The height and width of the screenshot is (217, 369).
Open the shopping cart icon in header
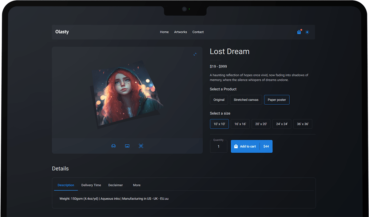pos(299,32)
